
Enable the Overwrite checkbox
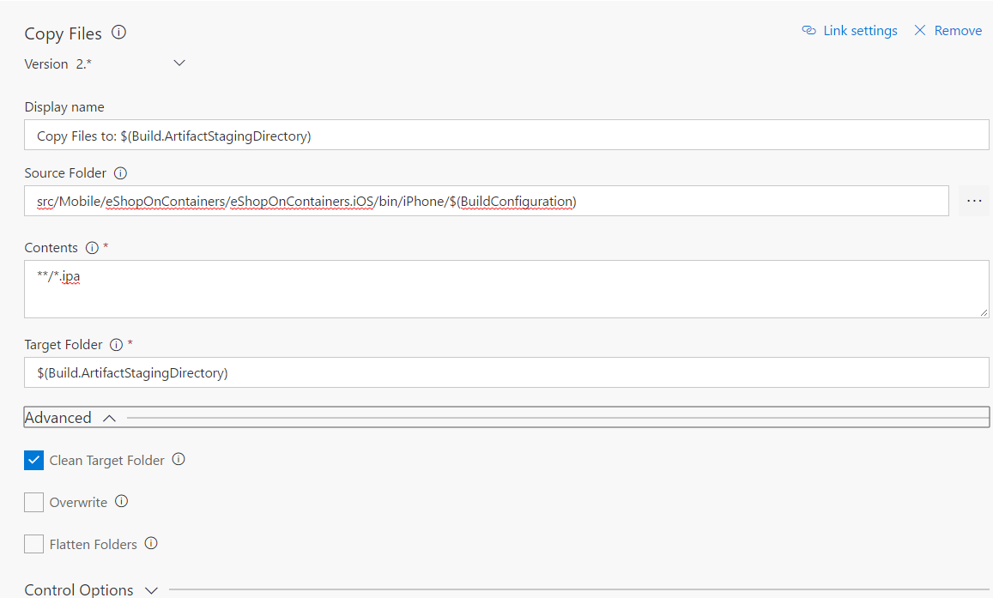tap(33, 503)
